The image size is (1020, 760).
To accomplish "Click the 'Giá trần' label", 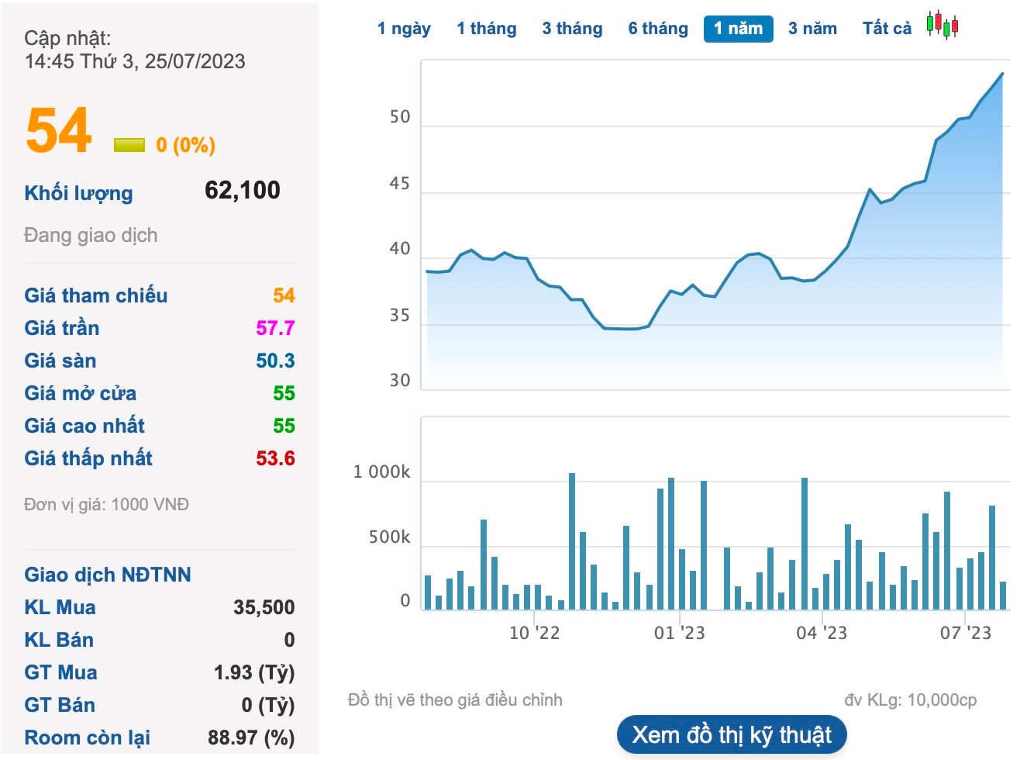I will tap(62, 328).
